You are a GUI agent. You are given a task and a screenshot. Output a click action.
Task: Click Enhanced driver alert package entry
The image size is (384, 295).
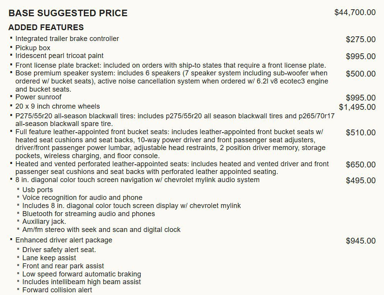[x=64, y=240]
